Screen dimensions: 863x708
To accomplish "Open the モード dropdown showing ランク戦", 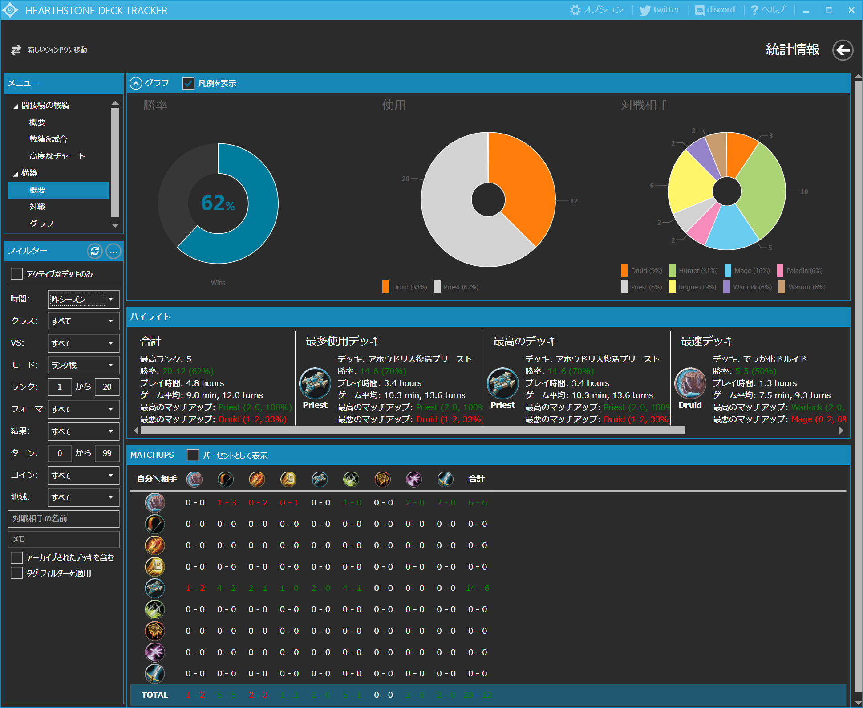I will 83,365.
